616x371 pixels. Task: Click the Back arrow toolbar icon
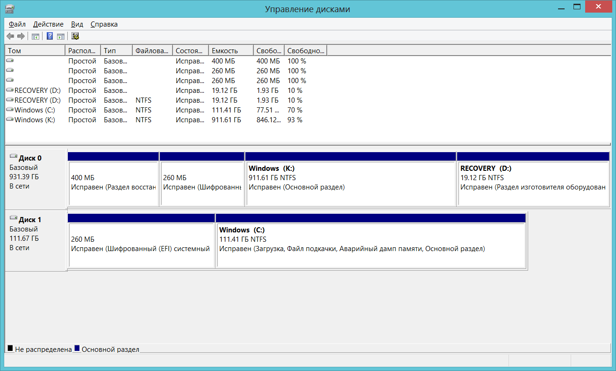click(10, 36)
